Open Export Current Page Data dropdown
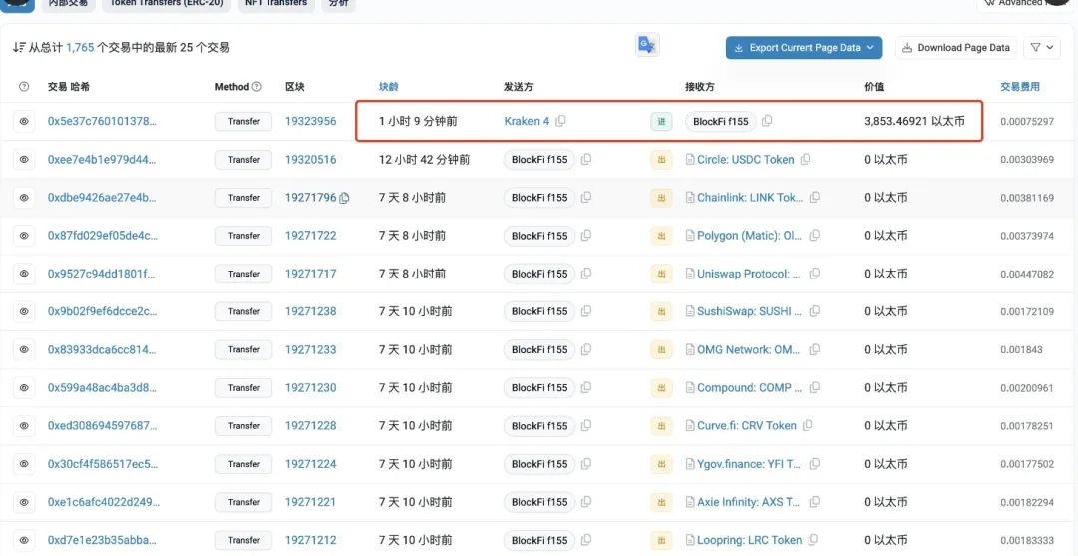The width and height of the screenshot is (1078, 556). point(804,48)
